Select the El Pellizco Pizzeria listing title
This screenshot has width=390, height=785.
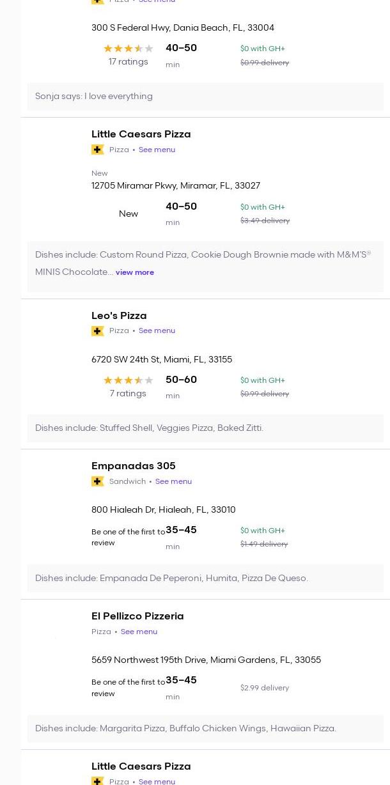click(x=137, y=616)
